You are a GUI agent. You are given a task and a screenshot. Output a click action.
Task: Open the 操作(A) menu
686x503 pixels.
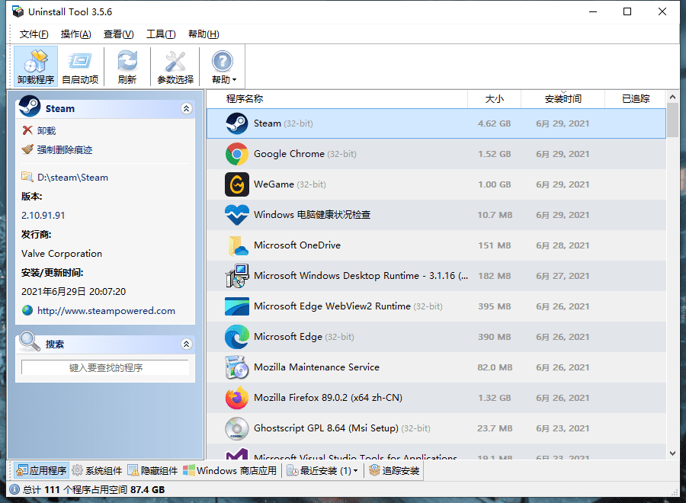point(75,34)
